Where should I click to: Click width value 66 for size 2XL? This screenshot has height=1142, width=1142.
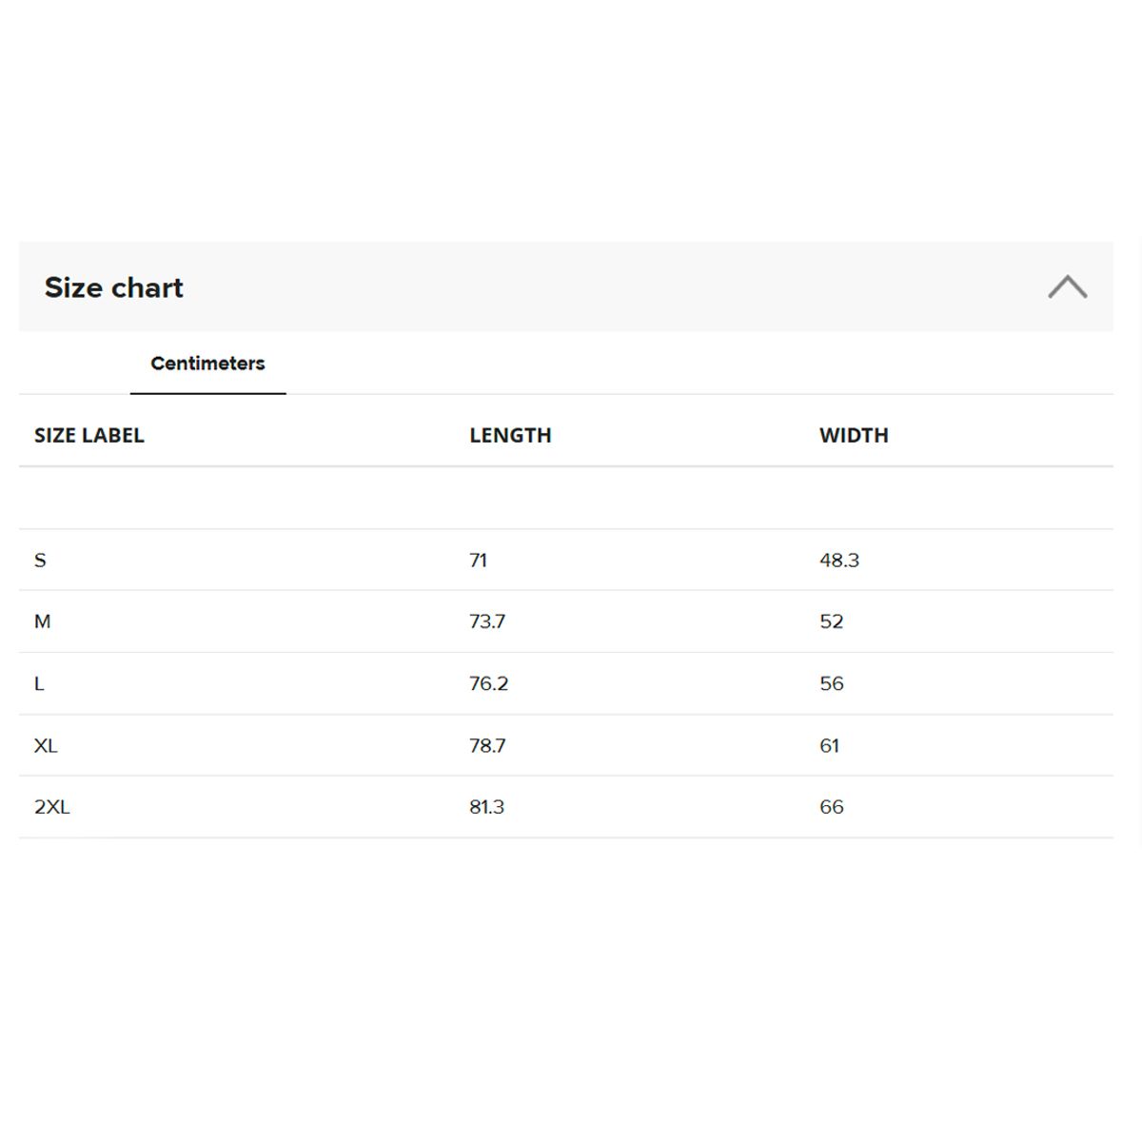(x=832, y=807)
